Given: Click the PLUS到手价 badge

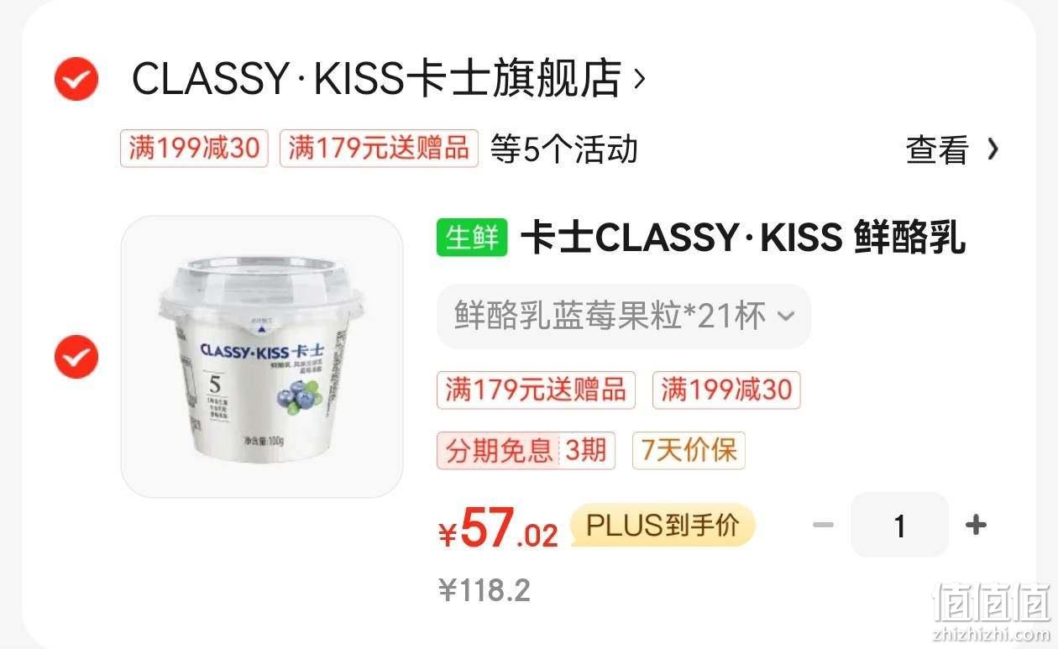Looking at the screenshot, I should 663,526.
